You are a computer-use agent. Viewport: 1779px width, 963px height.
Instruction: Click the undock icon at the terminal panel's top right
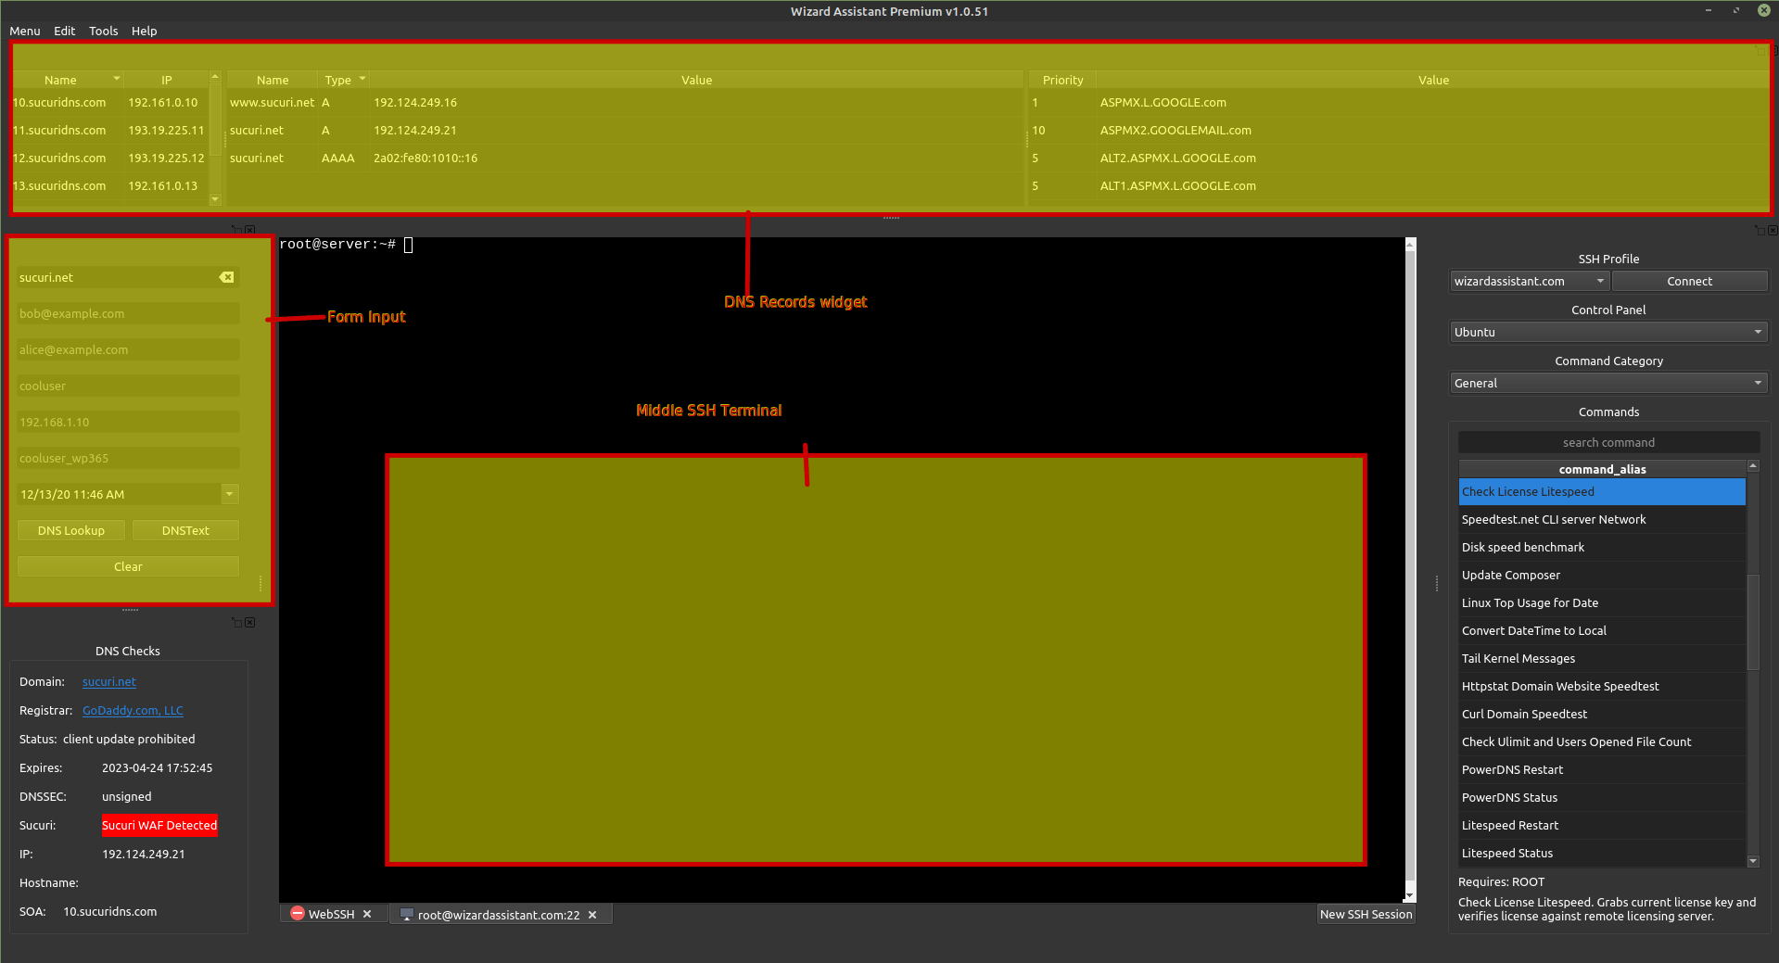click(x=1759, y=230)
